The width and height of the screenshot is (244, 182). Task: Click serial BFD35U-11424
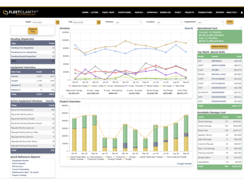218,74
